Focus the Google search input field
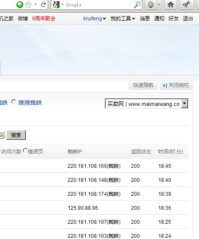199x239 pixels. (x=99, y=5)
